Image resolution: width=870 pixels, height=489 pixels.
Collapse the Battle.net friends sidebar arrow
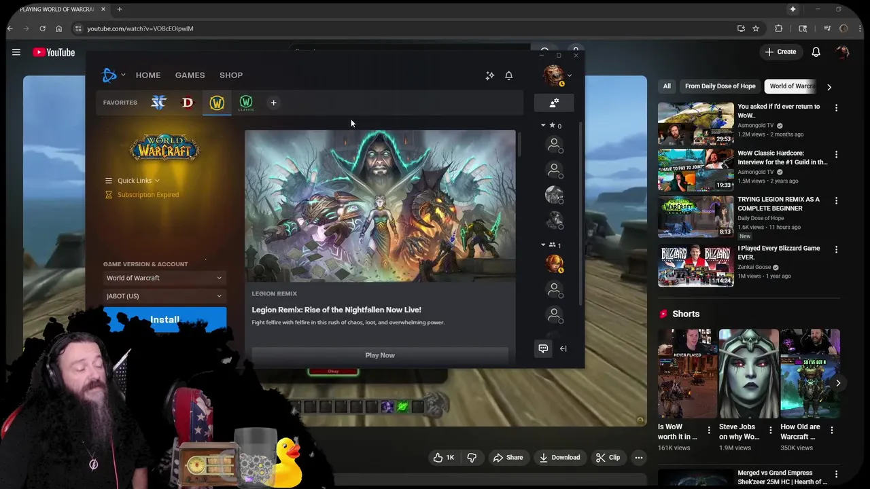click(x=563, y=348)
